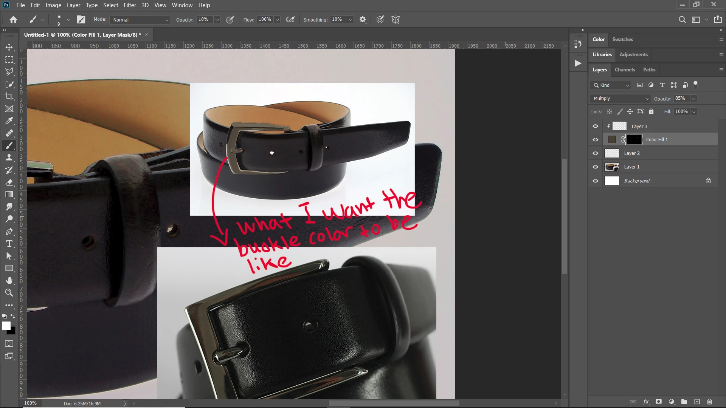Switch to the Channels tab

point(625,70)
